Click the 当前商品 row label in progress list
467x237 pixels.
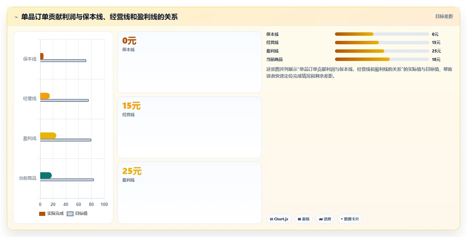point(274,60)
